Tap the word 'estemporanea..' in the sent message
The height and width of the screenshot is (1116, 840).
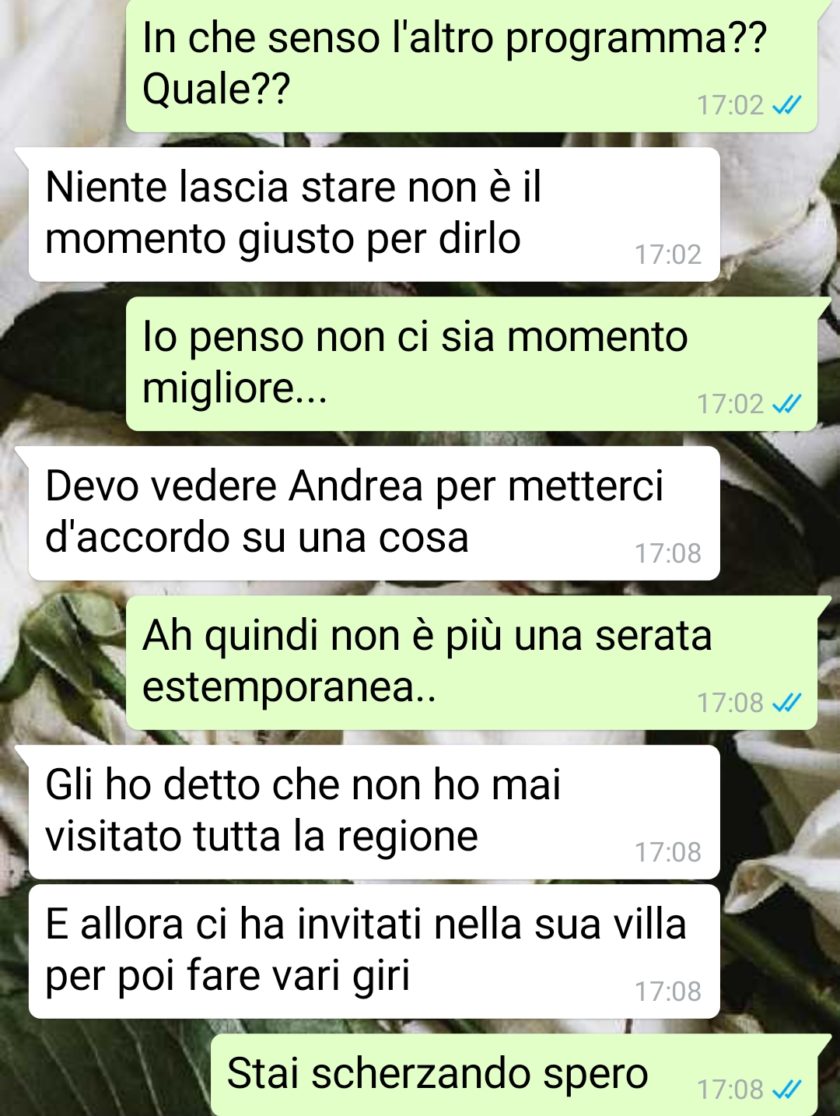289,688
